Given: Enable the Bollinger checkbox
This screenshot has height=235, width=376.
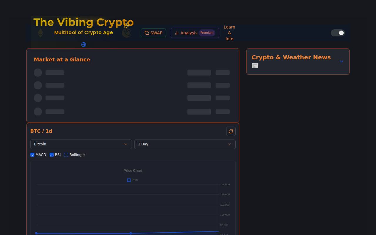Looking at the screenshot, I should click(x=66, y=155).
